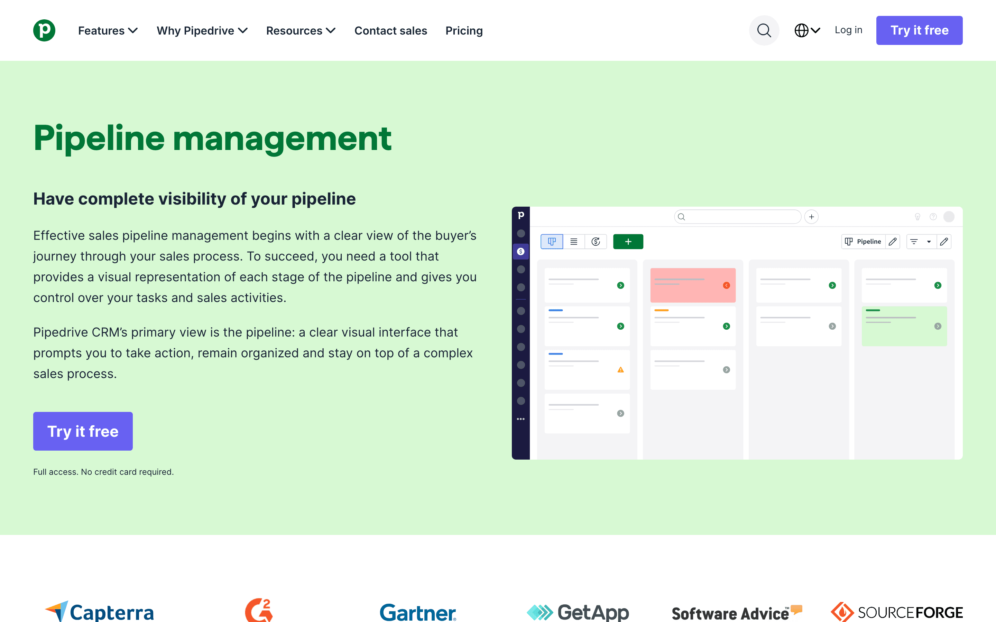Click the "Pipeline management" heading
Viewport: 996px width, 622px height.
click(x=212, y=139)
